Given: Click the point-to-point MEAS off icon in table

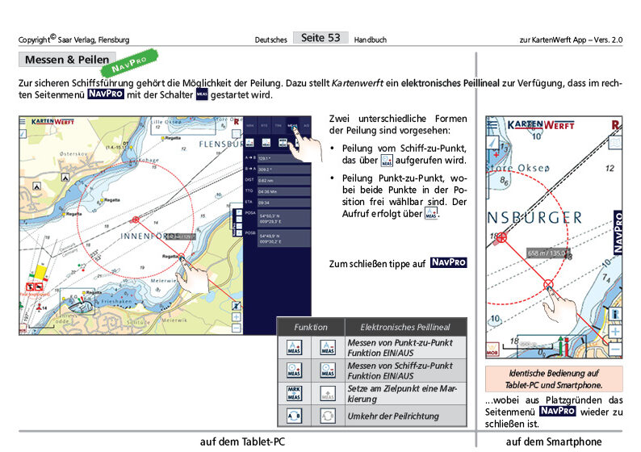Looking at the screenshot, I should tap(328, 347).
